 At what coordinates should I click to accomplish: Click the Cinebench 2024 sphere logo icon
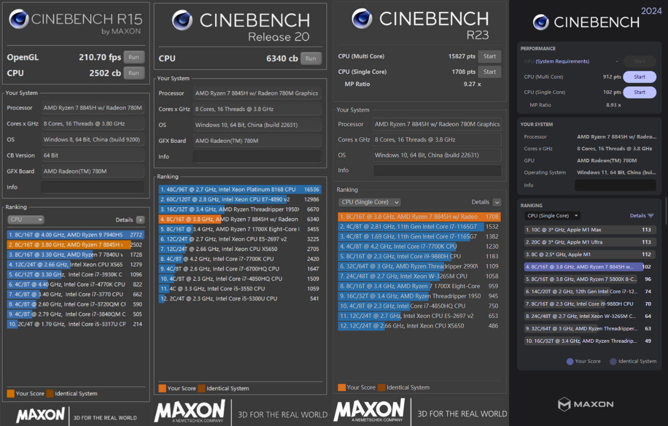click(541, 22)
